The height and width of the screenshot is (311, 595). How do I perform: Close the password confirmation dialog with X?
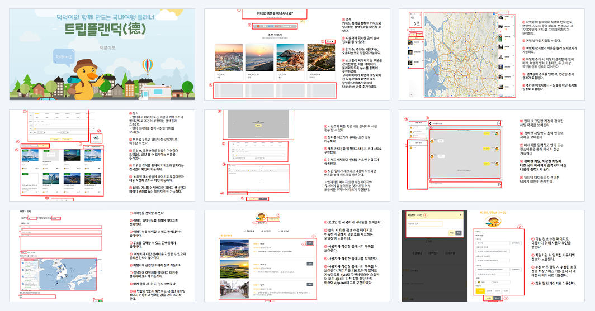[461, 215]
